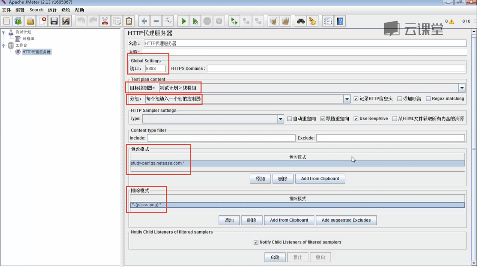The width and height of the screenshot is (477, 267).
Task: Open the 目标控制器 dropdown arrow
Action: [462, 88]
